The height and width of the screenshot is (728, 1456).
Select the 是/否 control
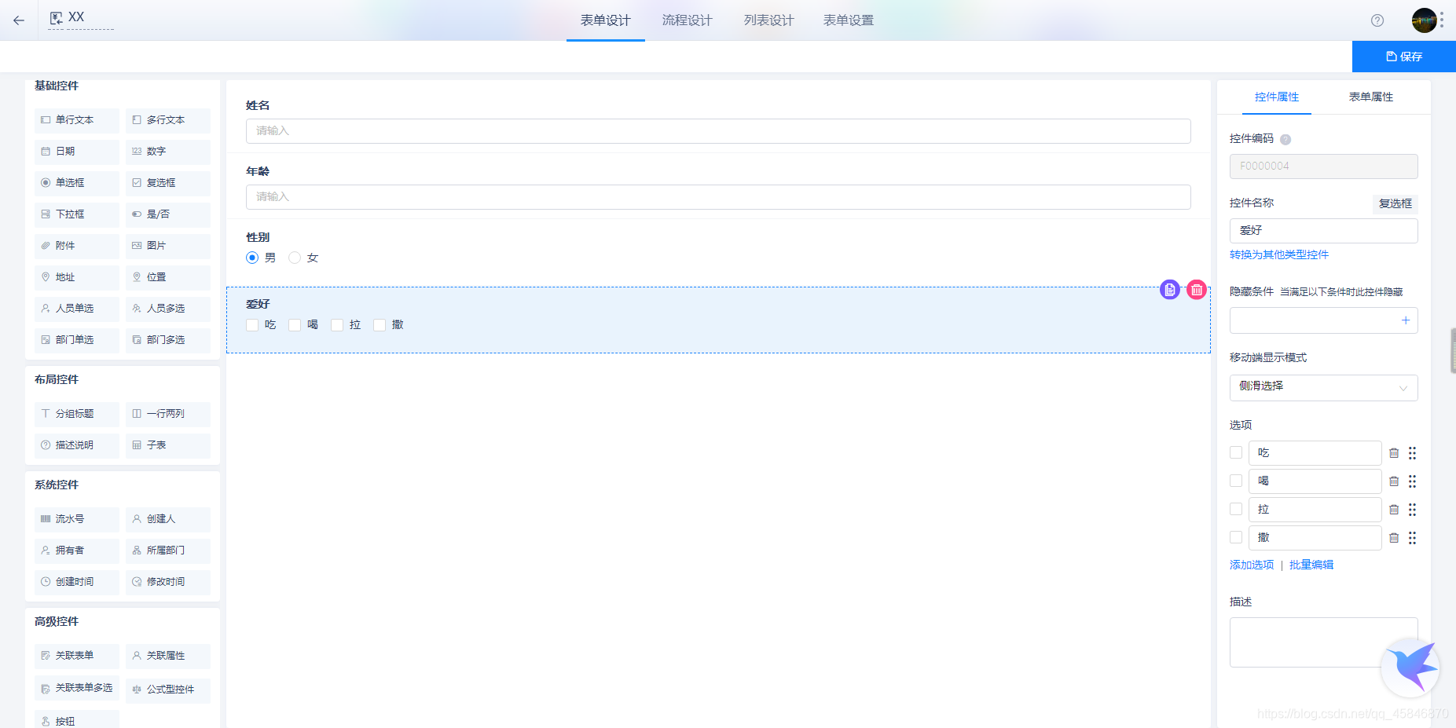tap(168, 214)
